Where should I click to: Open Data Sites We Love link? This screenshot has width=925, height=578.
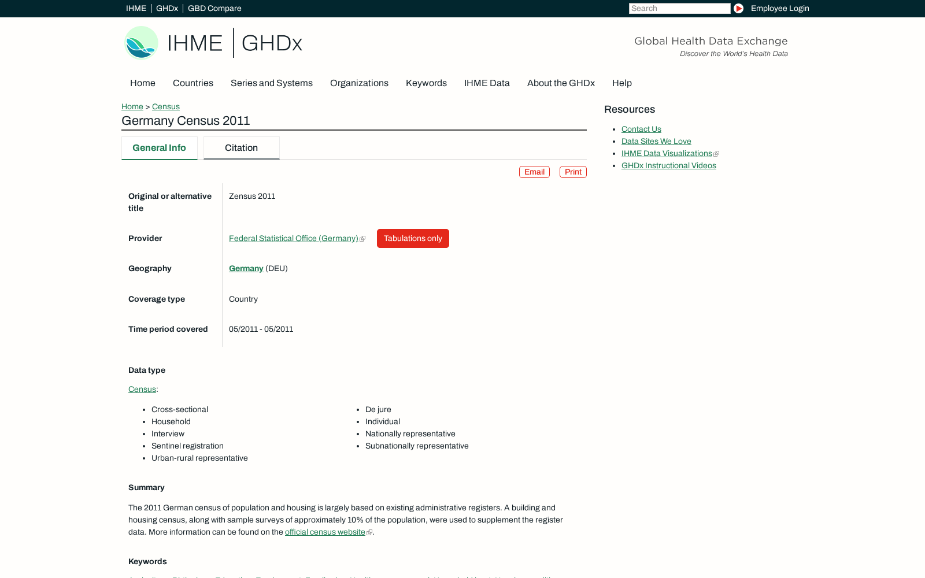tap(656, 142)
